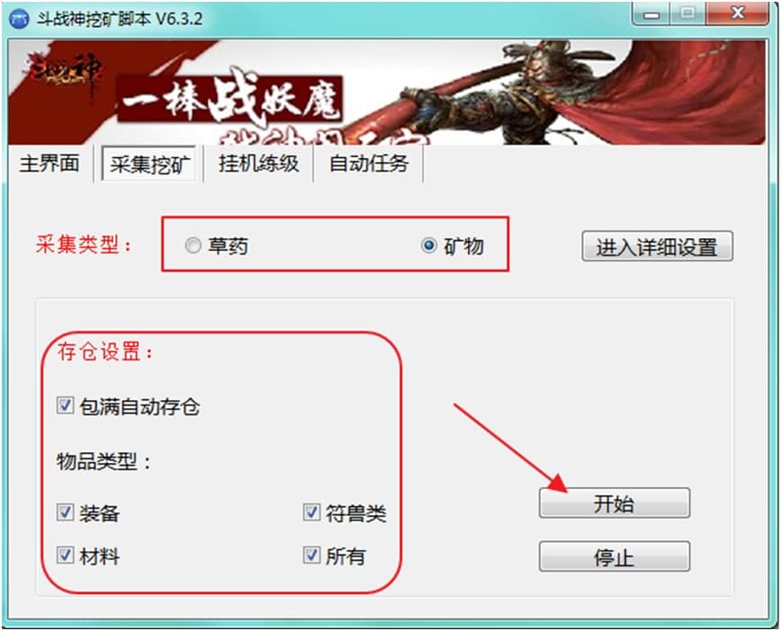This screenshot has height=631, width=782.
Task: Select the 草药 radio button
Action: [x=193, y=245]
